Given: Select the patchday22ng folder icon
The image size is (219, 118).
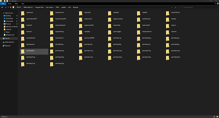Looking at the screenshot, I should 52,65.
